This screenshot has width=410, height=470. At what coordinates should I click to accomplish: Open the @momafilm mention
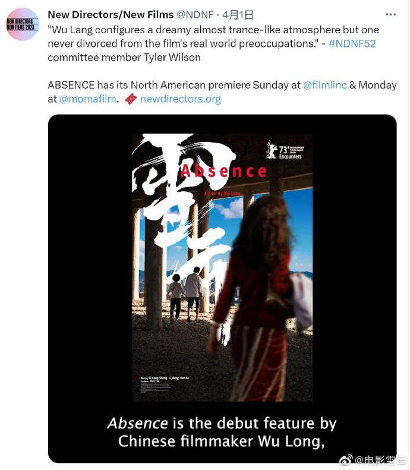[88, 99]
